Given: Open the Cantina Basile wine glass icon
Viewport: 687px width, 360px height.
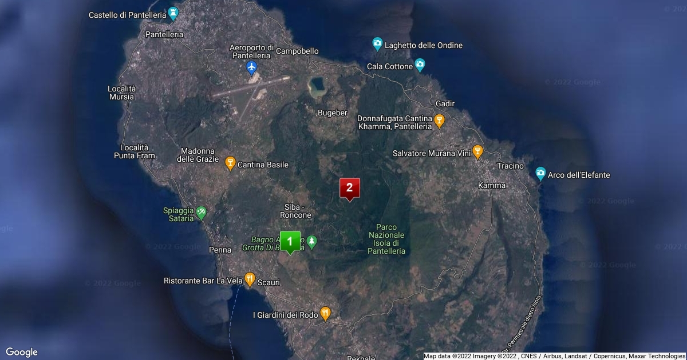Looking at the screenshot, I should pyautogui.click(x=230, y=164).
